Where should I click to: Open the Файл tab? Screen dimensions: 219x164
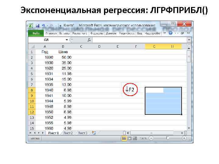36,33
